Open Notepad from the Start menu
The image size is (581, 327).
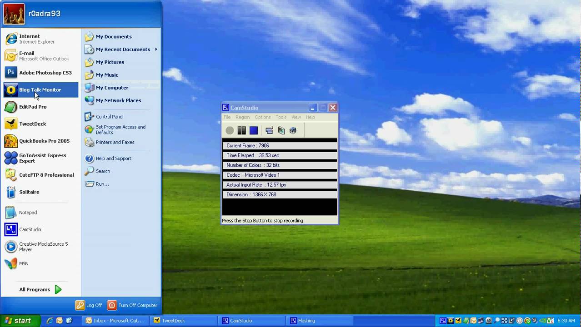[40, 213]
